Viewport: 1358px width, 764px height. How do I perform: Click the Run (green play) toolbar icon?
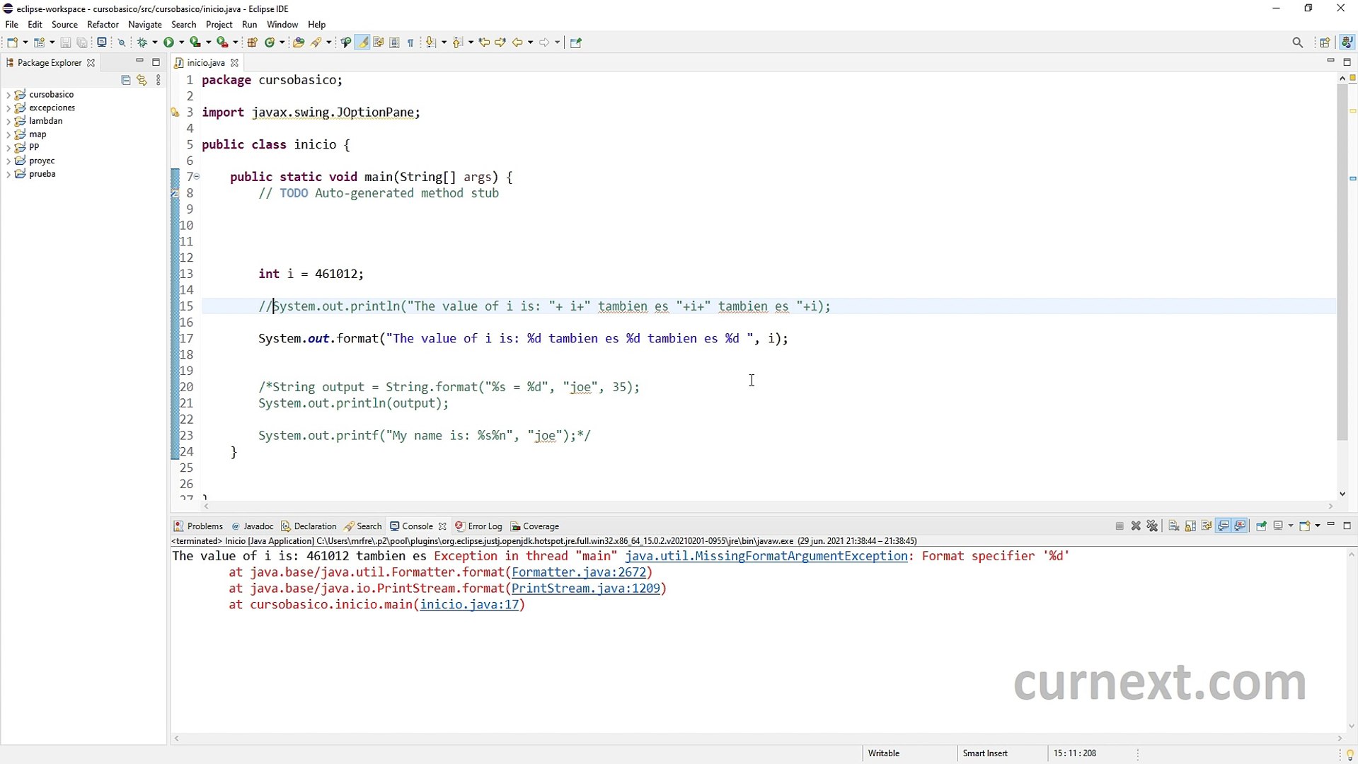click(x=168, y=42)
